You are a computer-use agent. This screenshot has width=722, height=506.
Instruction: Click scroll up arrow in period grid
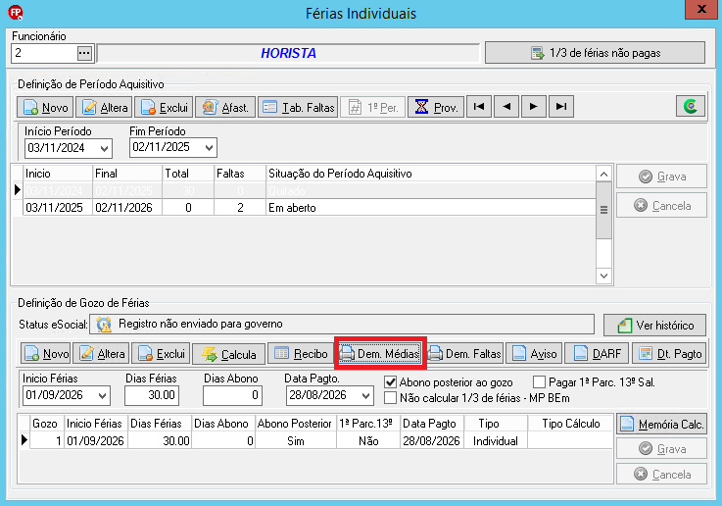pos(603,174)
